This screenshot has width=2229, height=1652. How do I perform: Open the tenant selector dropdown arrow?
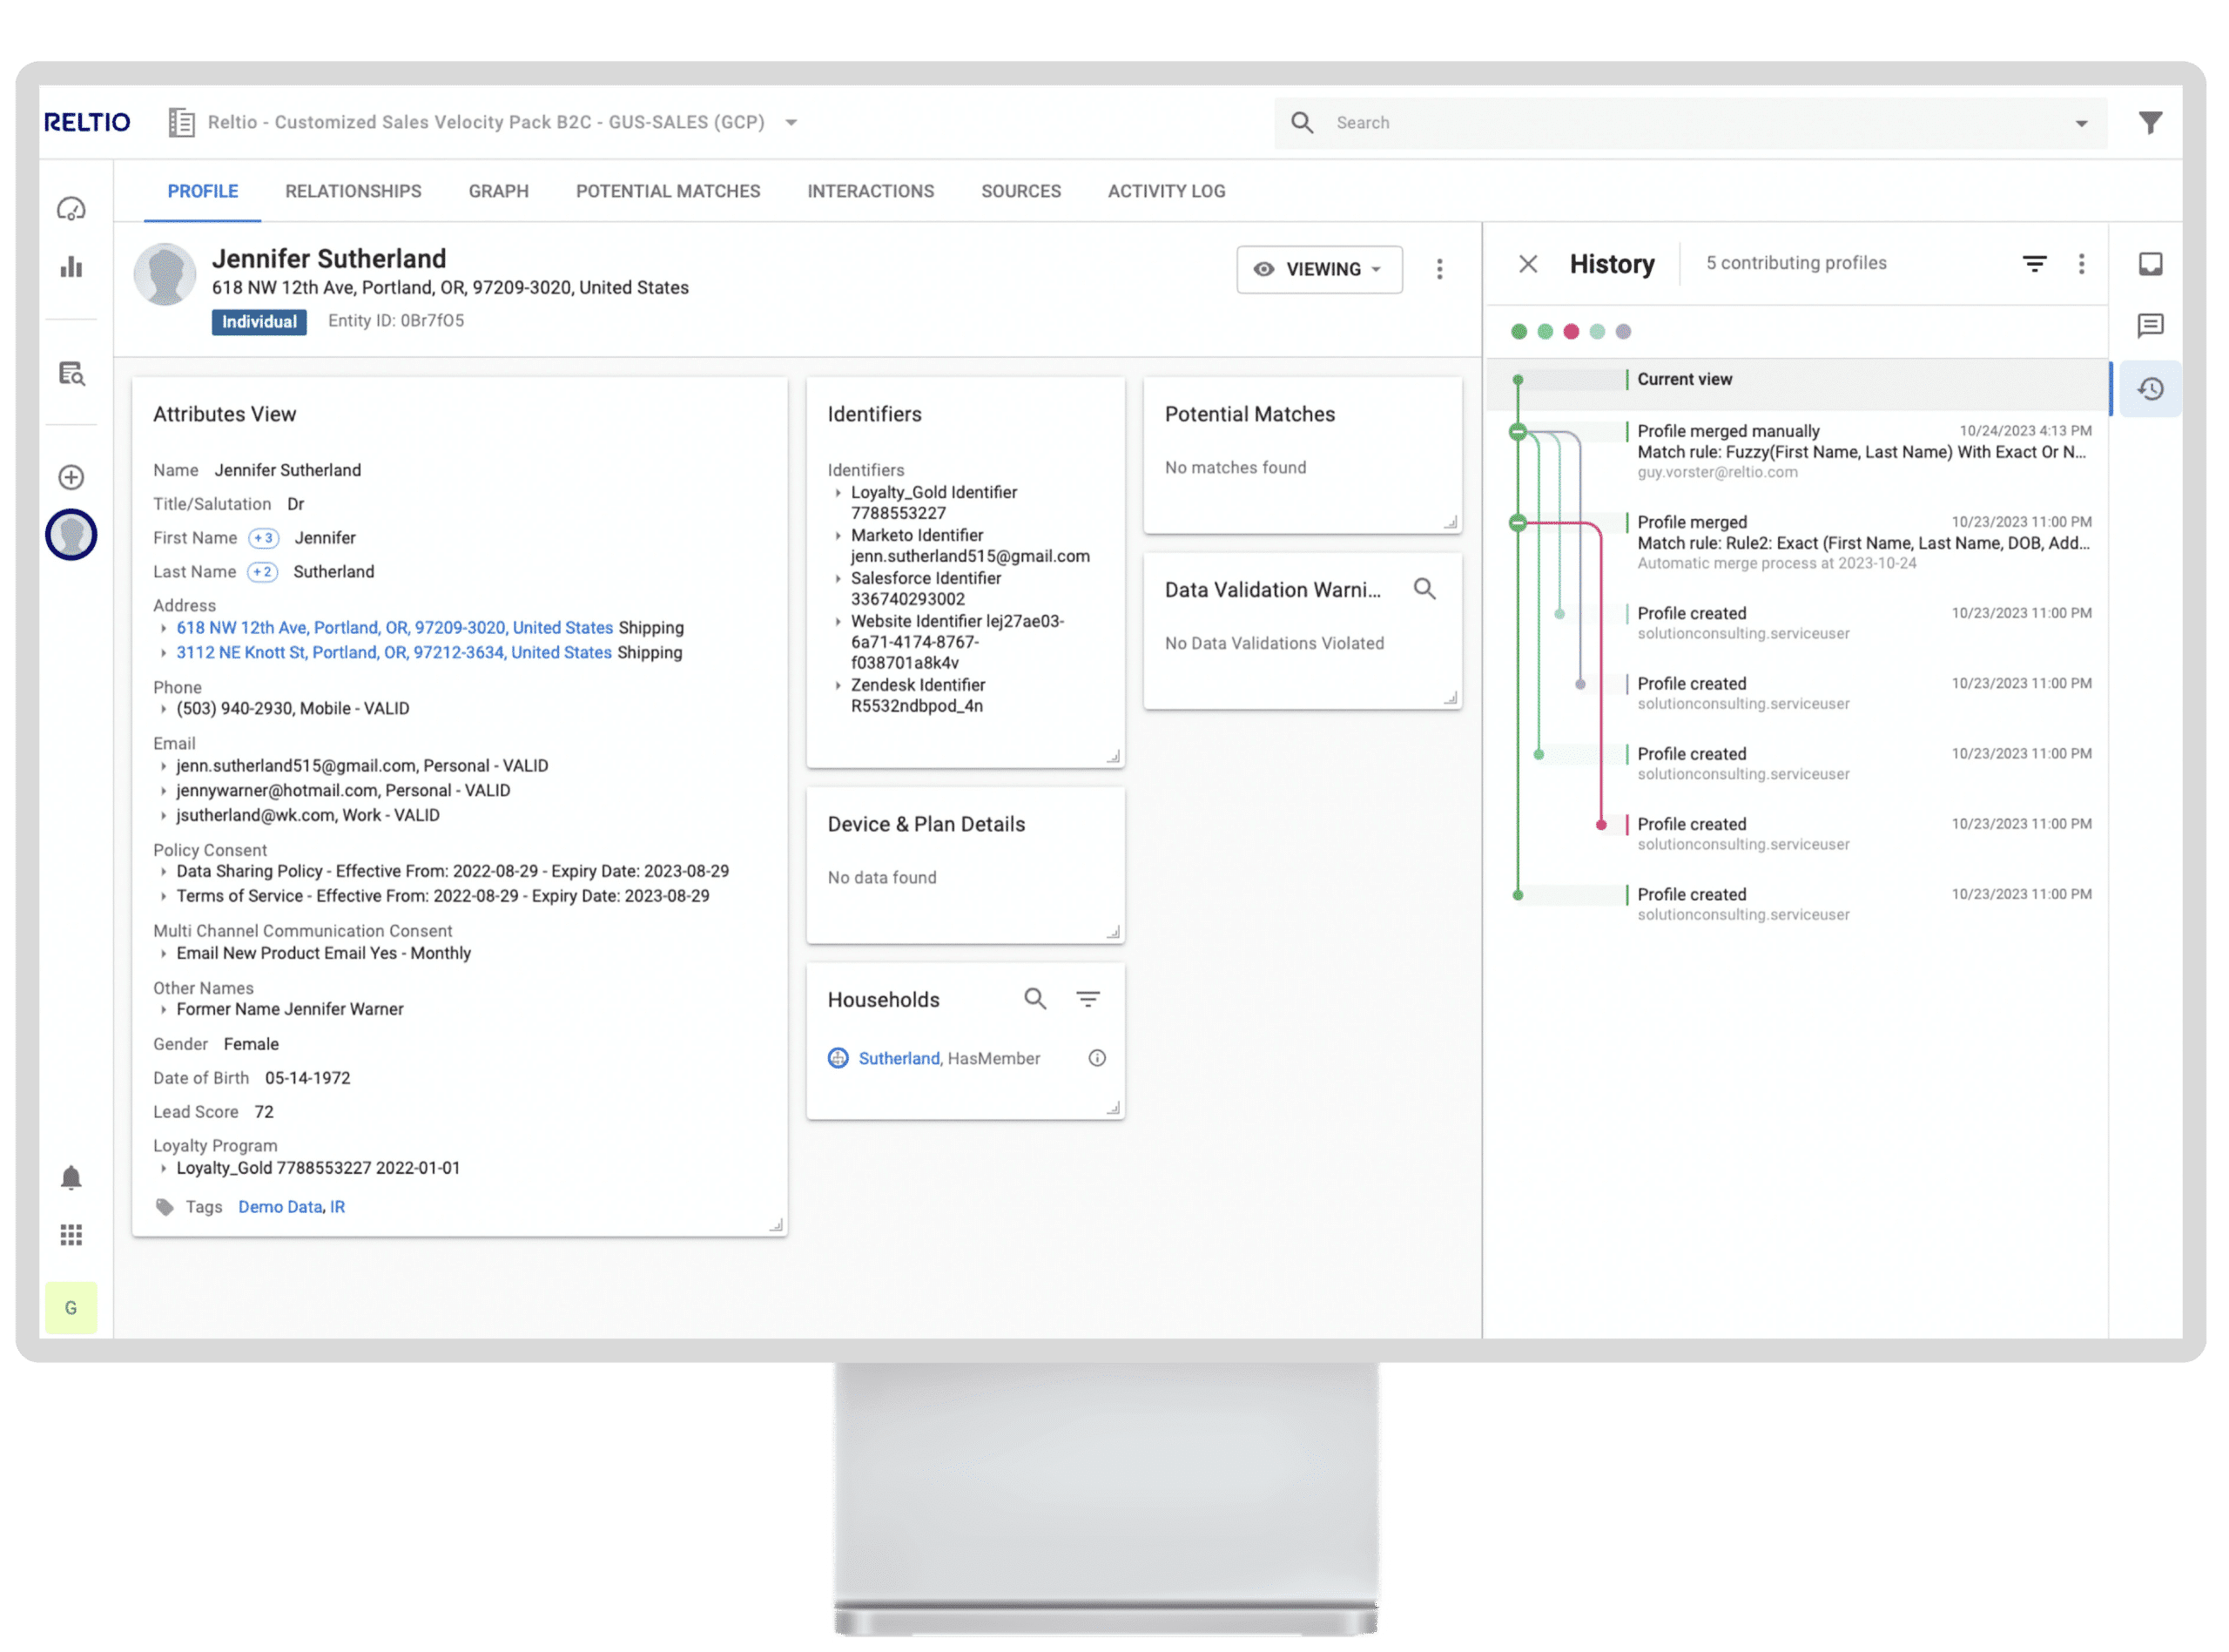click(x=791, y=122)
